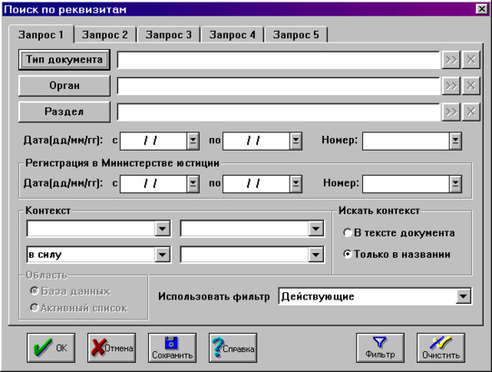The width and height of the screenshot is (492, 372).
Task: Switch to the Запрос 2 tab
Action: coord(105,35)
